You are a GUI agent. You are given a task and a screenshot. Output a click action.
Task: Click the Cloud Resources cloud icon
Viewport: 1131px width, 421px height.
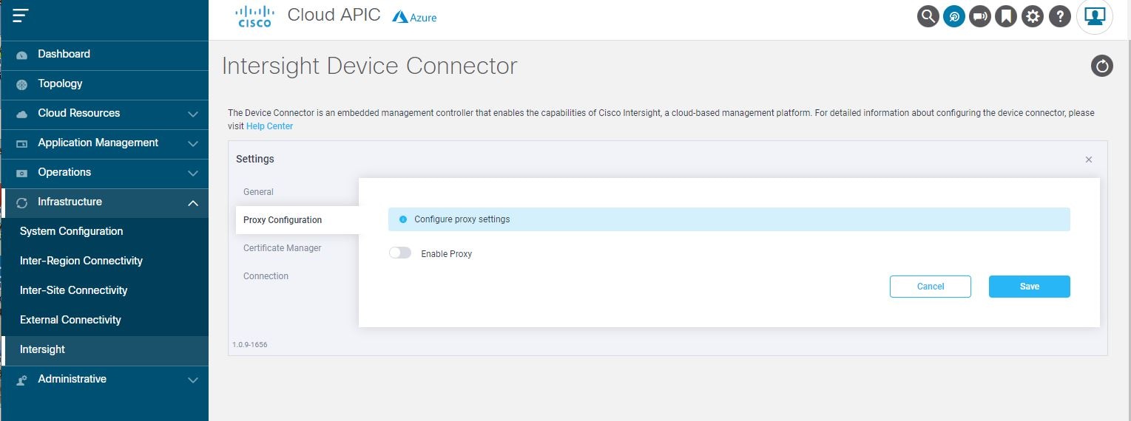coord(21,114)
